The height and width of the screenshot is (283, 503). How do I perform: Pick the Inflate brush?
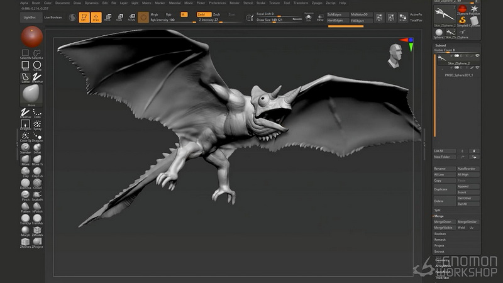pyautogui.click(x=37, y=148)
